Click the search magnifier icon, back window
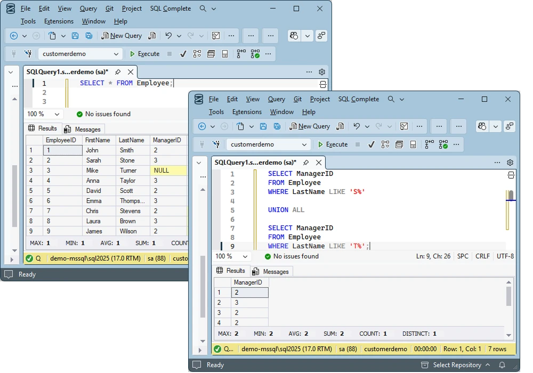 point(203,9)
